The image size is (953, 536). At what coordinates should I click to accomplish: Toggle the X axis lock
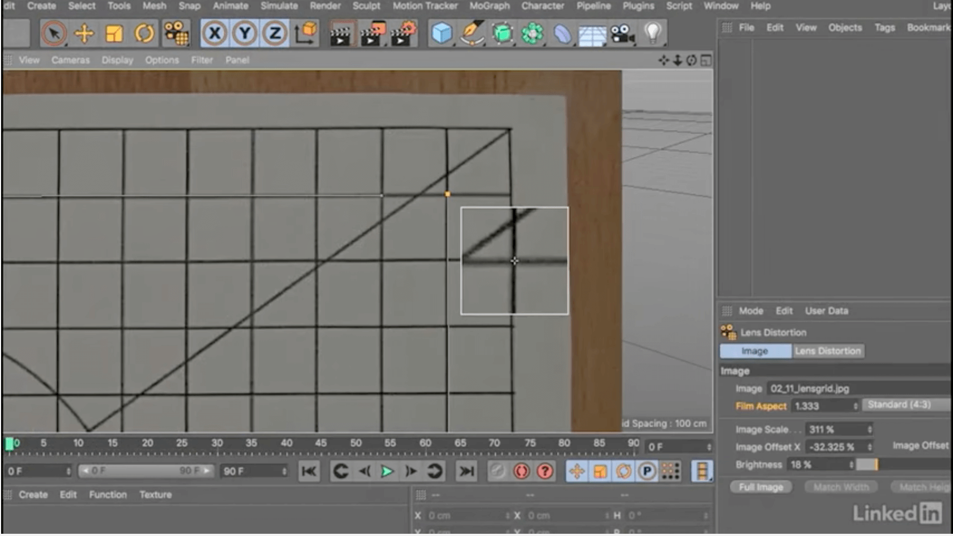[215, 33]
